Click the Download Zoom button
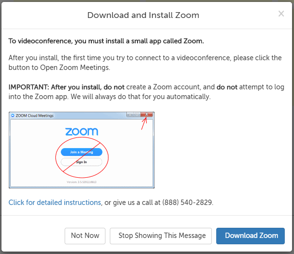 pos(251,236)
